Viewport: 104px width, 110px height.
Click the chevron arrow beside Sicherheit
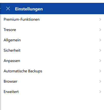coord(100,50)
